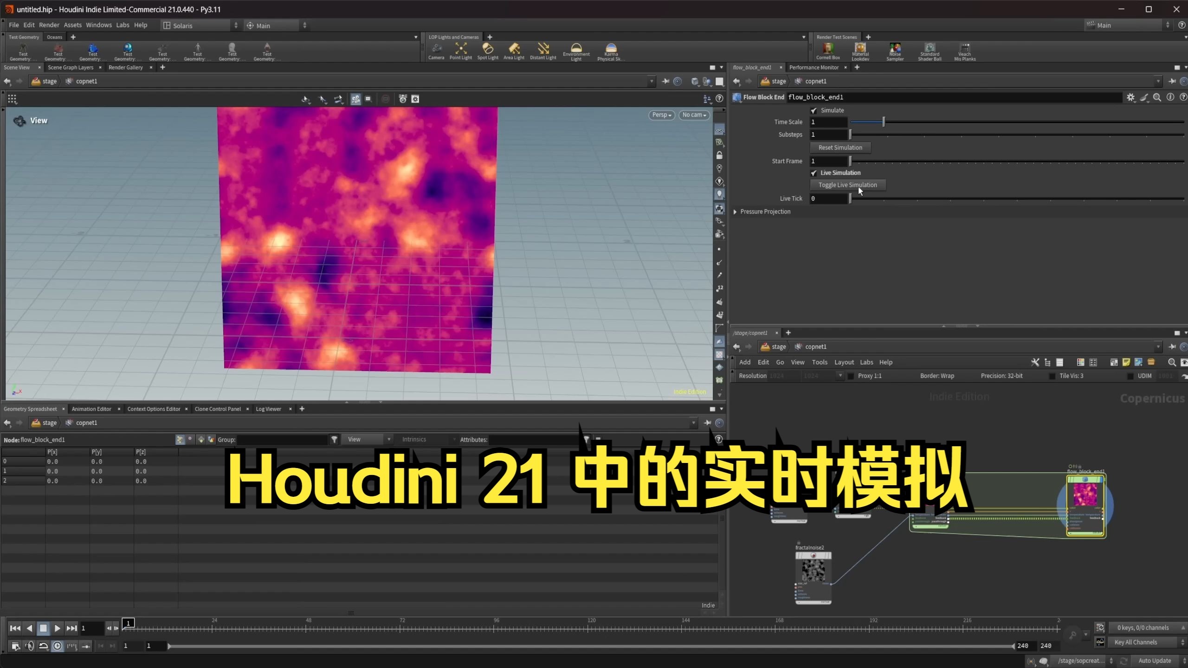Open the parameter search magnifier icon
Viewport: 1188px width, 668px height.
[1157, 97]
